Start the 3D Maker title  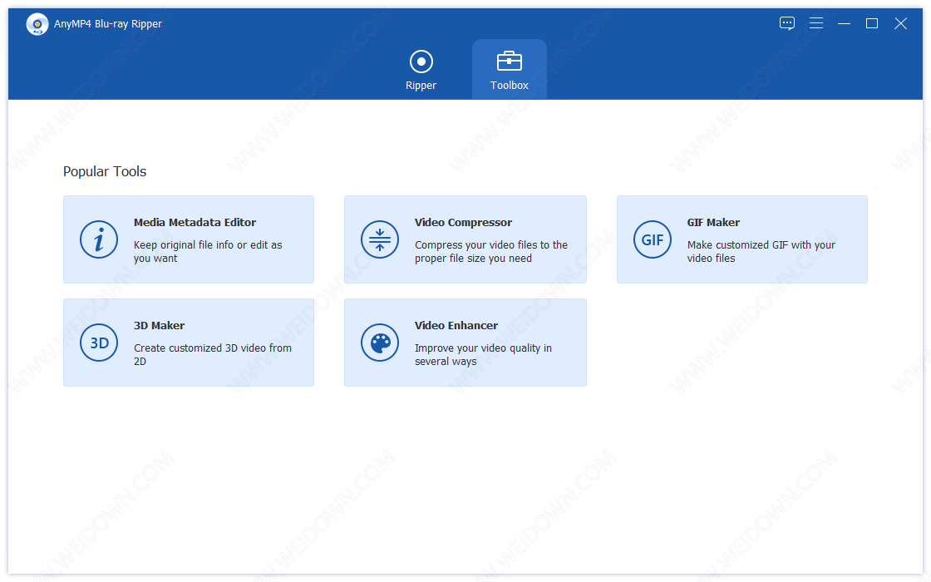click(x=159, y=325)
